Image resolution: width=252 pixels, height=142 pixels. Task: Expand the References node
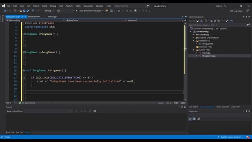(x=193, y=35)
